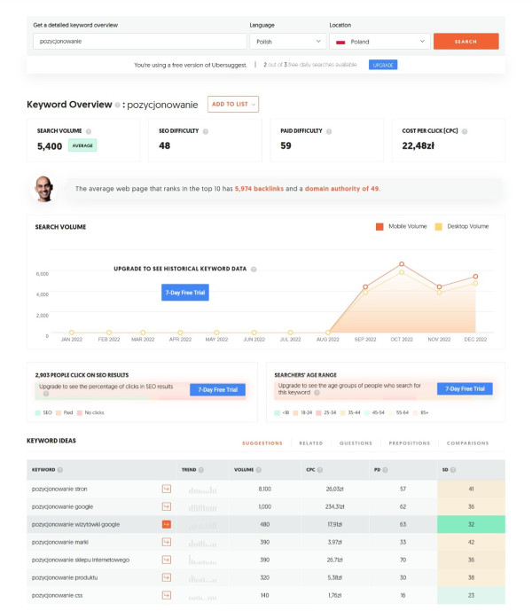Click the blue Upgrade button

point(383,65)
